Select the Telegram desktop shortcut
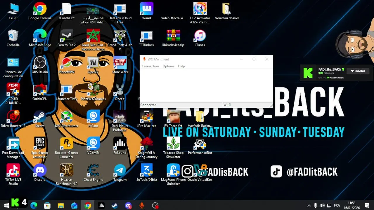Screen dimensions: 374x210 point(120,173)
